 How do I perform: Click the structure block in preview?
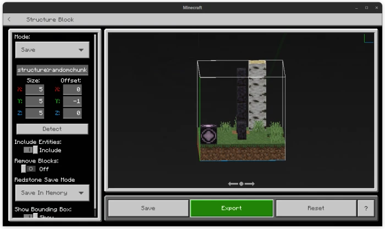(208, 134)
